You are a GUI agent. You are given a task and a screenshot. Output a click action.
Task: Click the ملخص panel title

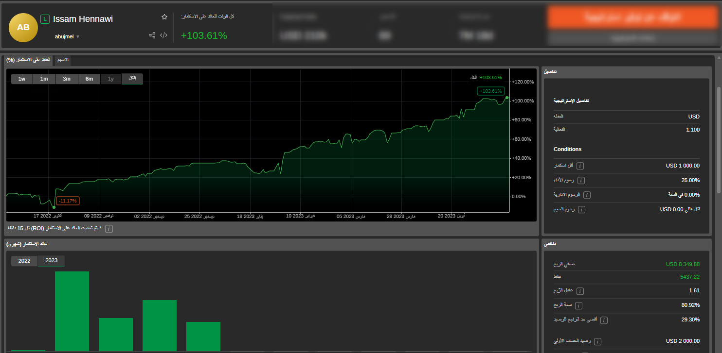point(550,244)
